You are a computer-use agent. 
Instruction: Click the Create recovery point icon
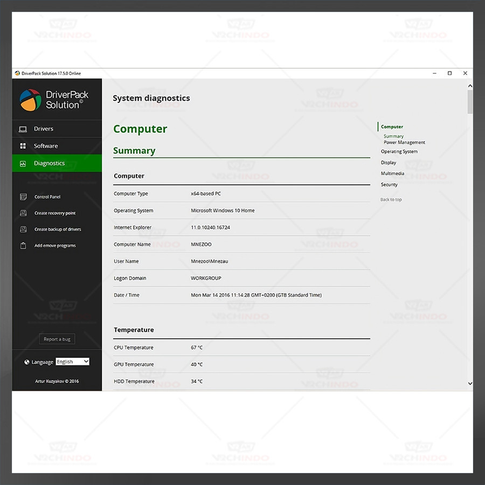tap(23, 213)
